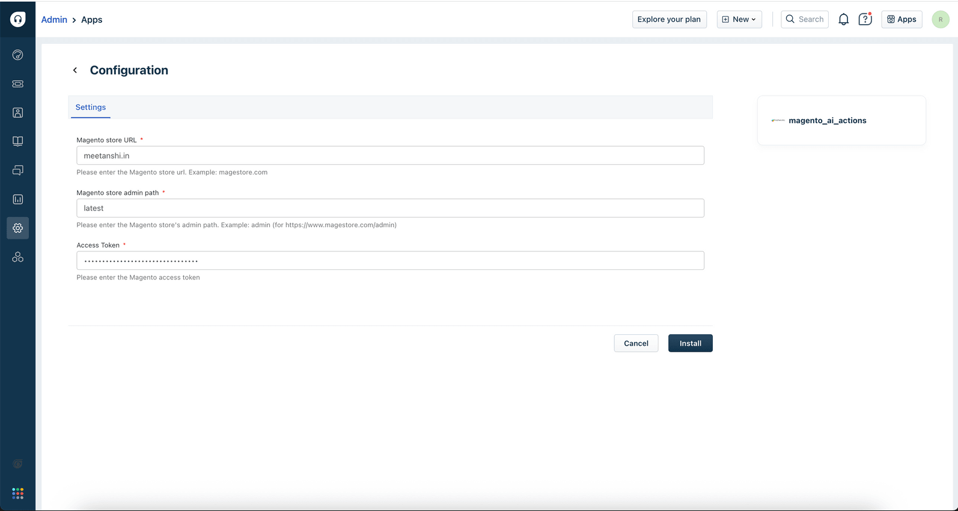
Task: Open the Tickets icon in sidebar
Action: 17,84
